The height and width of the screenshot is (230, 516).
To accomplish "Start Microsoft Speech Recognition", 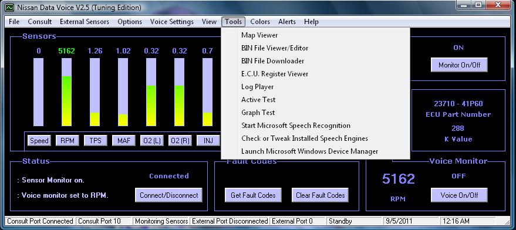I will [x=315, y=126].
